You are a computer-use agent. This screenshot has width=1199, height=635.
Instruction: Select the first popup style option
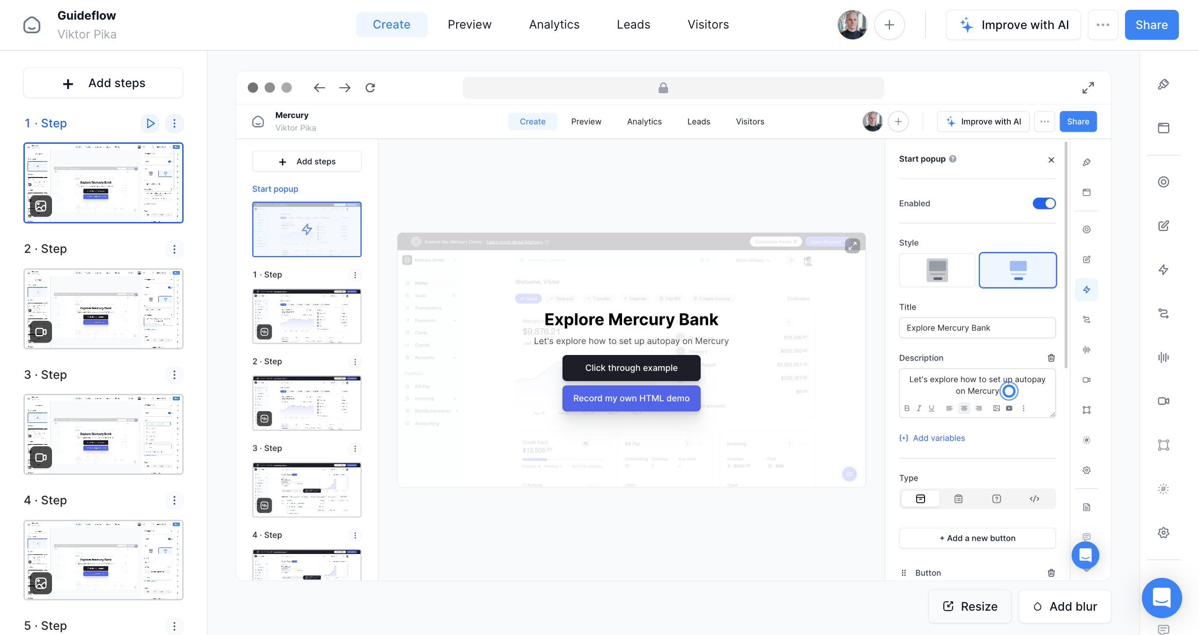[937, 270]
